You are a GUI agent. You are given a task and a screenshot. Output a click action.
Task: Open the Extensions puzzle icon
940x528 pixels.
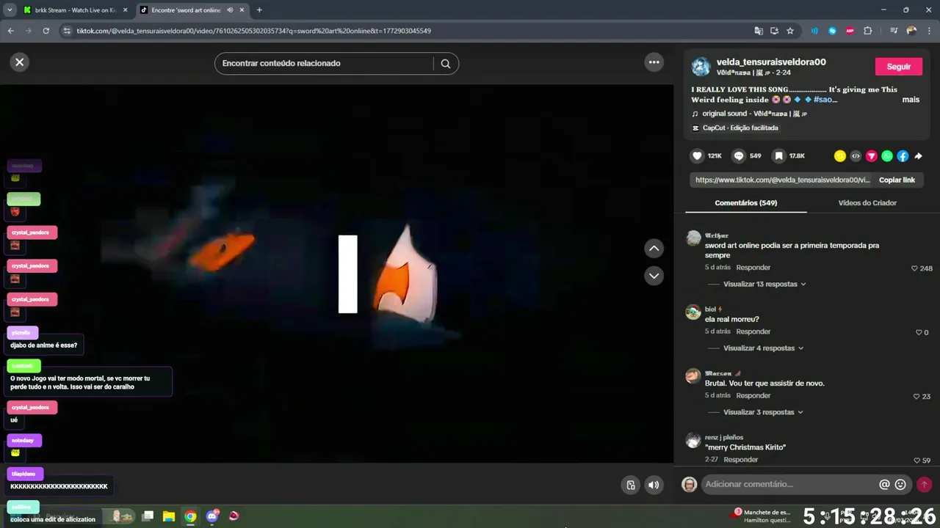(868, 31)
